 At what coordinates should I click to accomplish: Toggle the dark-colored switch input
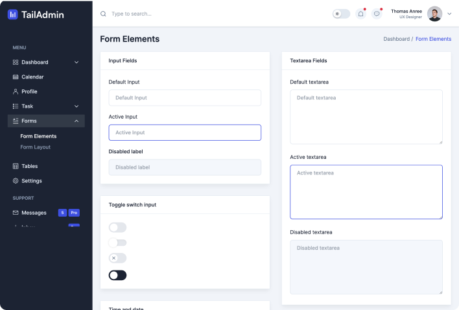click(x=117, y=276)
